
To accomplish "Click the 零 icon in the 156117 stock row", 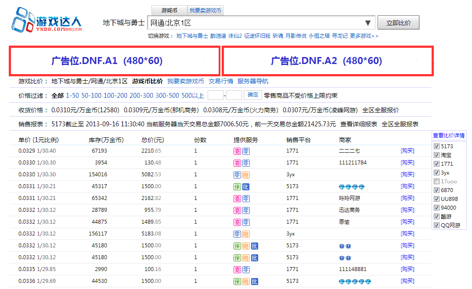I will (237, 234).
